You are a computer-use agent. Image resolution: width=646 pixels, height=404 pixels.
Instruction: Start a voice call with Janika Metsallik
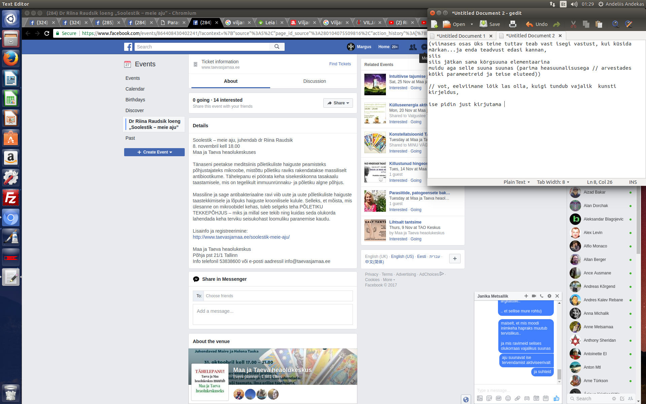tap(542, 296)
